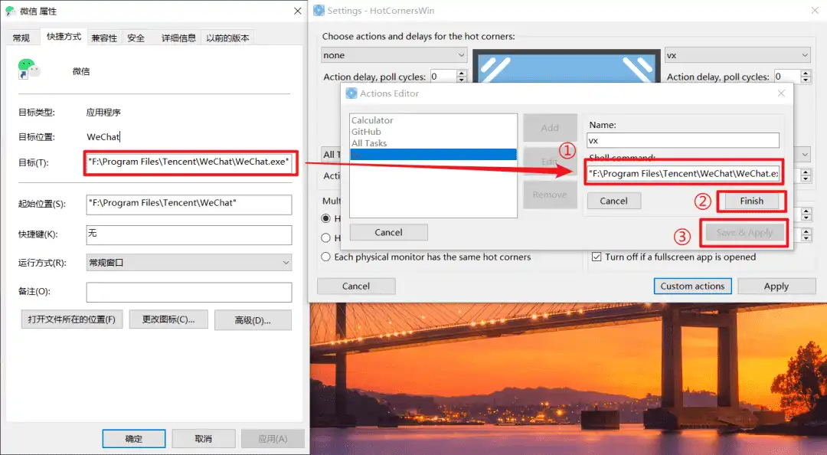Click the Actions Editor title icon
Image resolution: width=827 pixels, height=455 pixels.
tap(351, 93)
